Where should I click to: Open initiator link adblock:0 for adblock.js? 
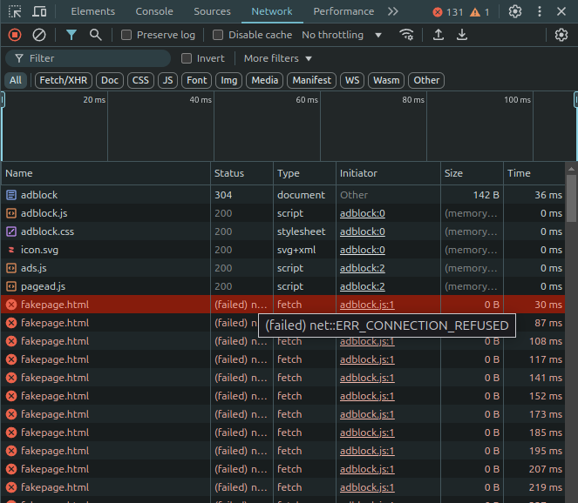[363, 213]
